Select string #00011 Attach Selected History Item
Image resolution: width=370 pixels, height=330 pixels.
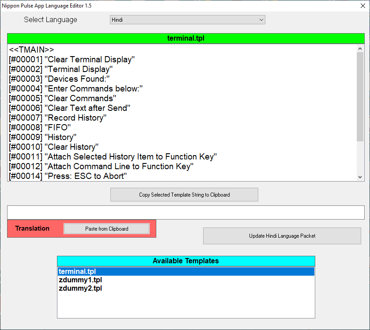tap(182, 157)
